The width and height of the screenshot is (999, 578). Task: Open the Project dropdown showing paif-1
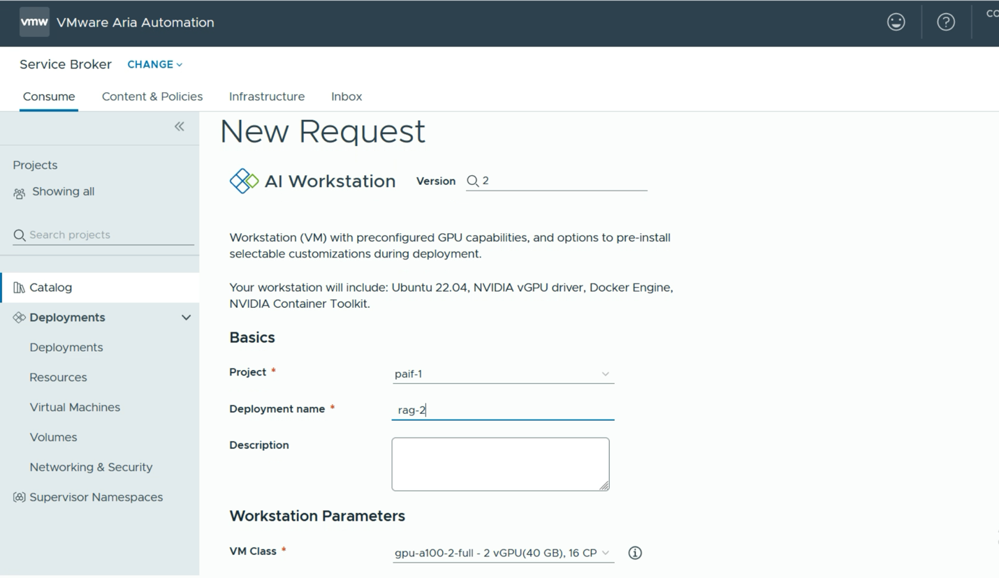click(503, 374)
